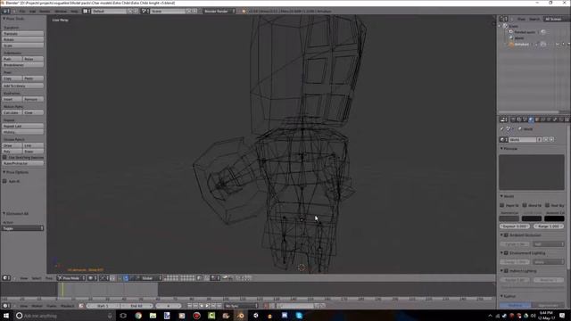Screen dimensions: 571x321
Task: Click the automatic keyframe record button
Action: (x=266, y=306)
